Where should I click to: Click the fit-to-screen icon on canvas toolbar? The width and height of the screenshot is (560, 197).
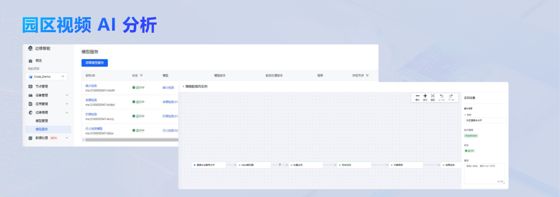coord(433,96)
